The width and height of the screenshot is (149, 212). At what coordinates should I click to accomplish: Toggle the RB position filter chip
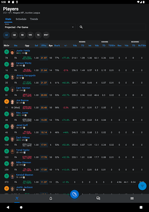tap(22, 35)
